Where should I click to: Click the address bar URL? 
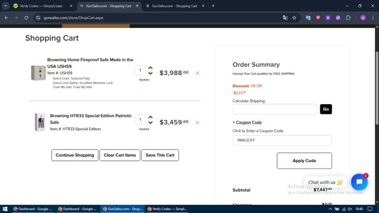click(73, 18)
